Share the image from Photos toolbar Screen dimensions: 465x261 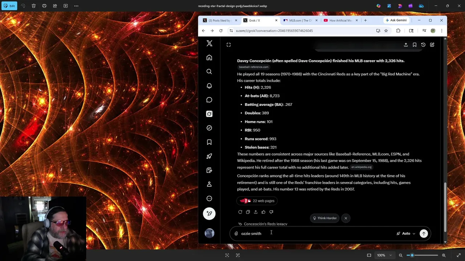(55, 6)
